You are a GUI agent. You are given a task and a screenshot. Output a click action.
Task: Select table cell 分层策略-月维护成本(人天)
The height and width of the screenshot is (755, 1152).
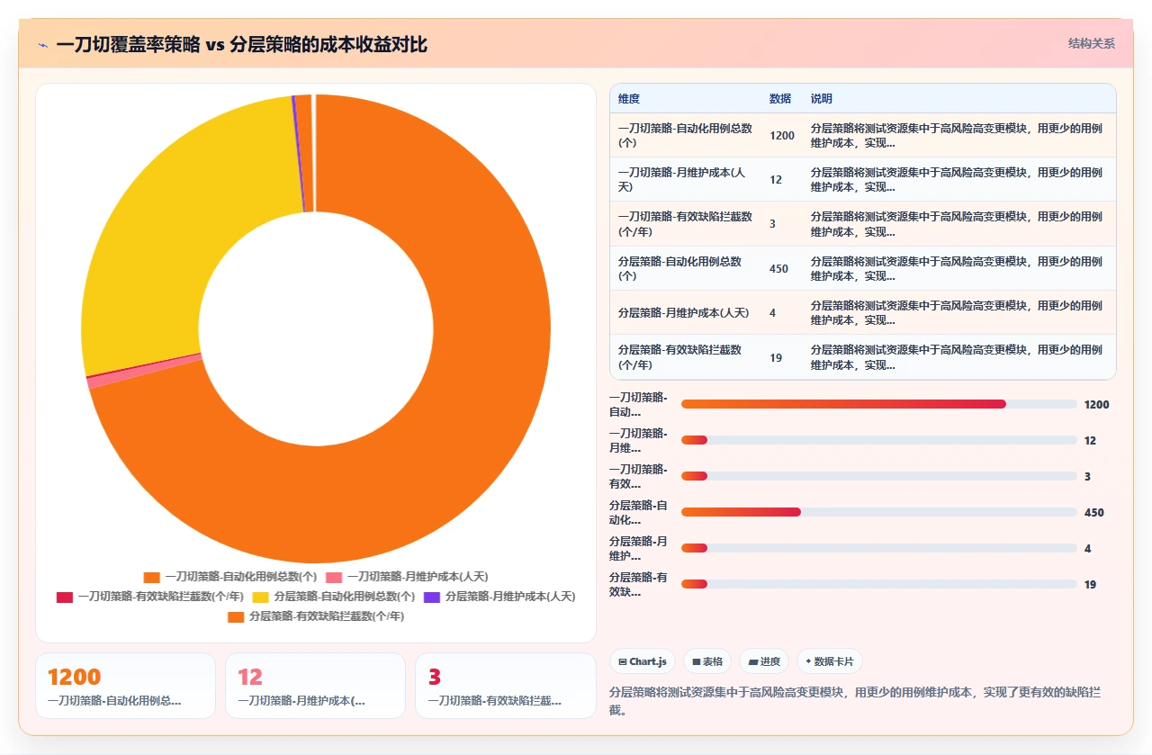click(x=686, y=312)
